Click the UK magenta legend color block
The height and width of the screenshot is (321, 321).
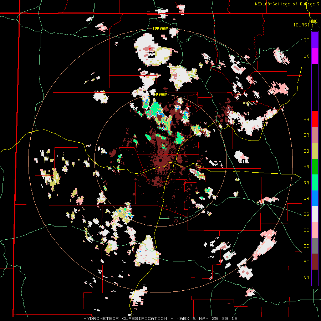(x=315, y=56)
